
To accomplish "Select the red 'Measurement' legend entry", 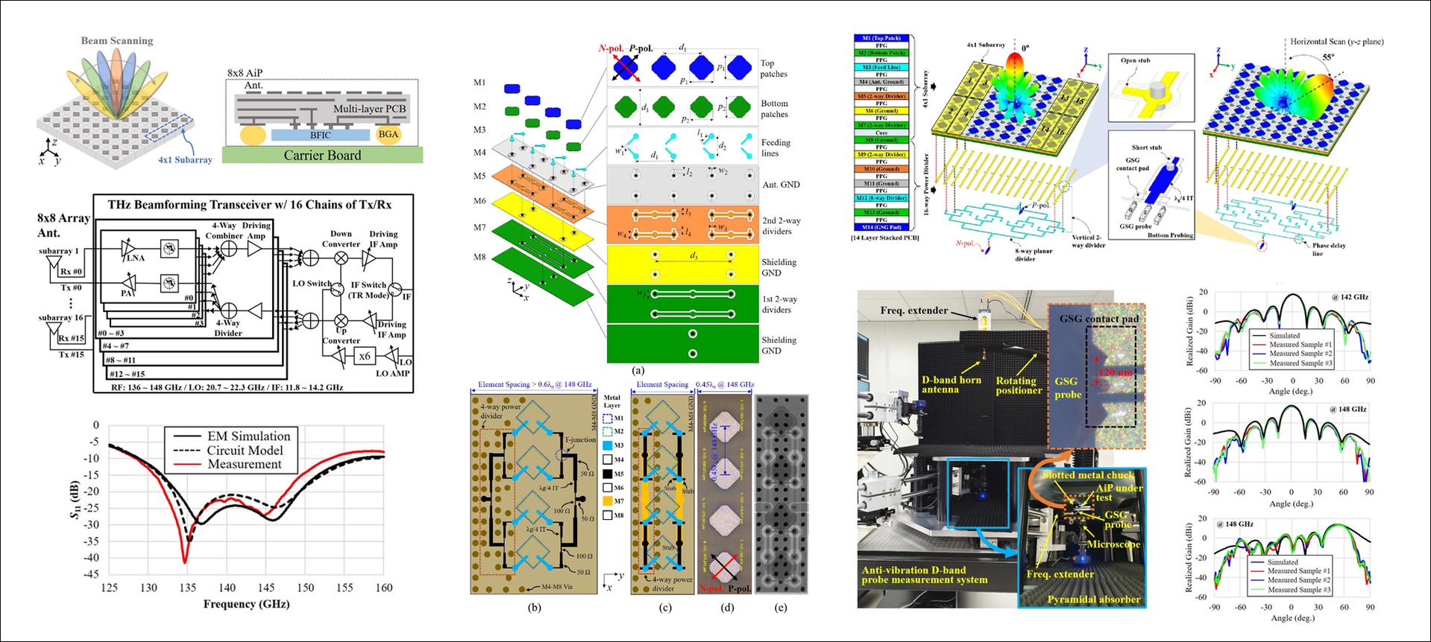I will [227, 464].
